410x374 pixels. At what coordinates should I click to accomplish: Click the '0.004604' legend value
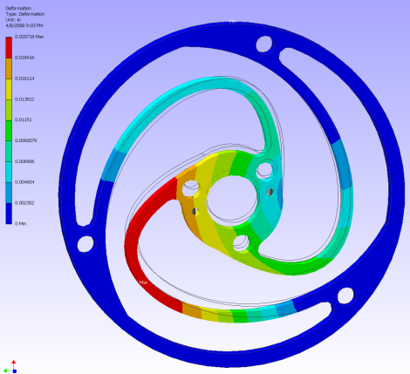click(24, 182)
